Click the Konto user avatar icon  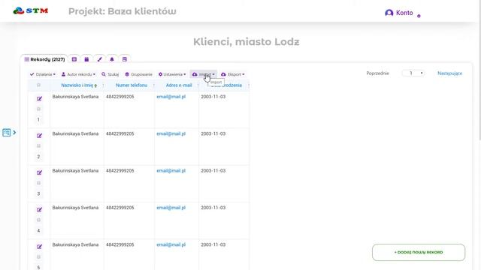coord(389,13)
